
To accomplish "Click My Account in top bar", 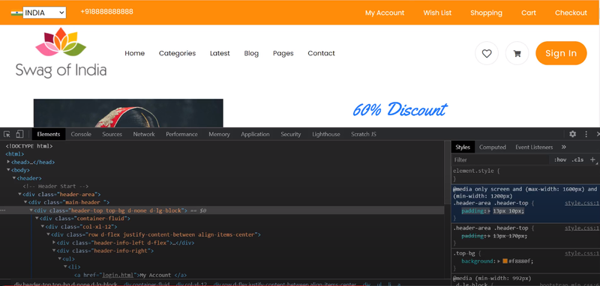I will click(385, 13).
